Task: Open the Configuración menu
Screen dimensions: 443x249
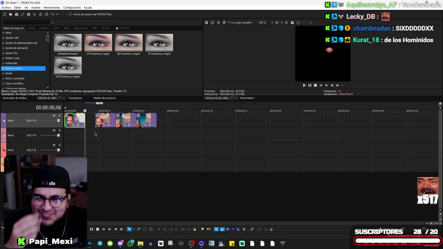Action: click(72, 8)
